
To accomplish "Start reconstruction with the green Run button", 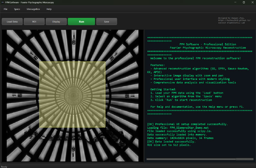I will click(81, 21).
